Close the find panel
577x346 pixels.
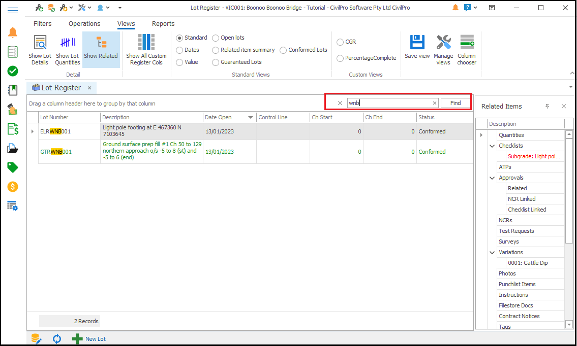click(x=340, y=103)
